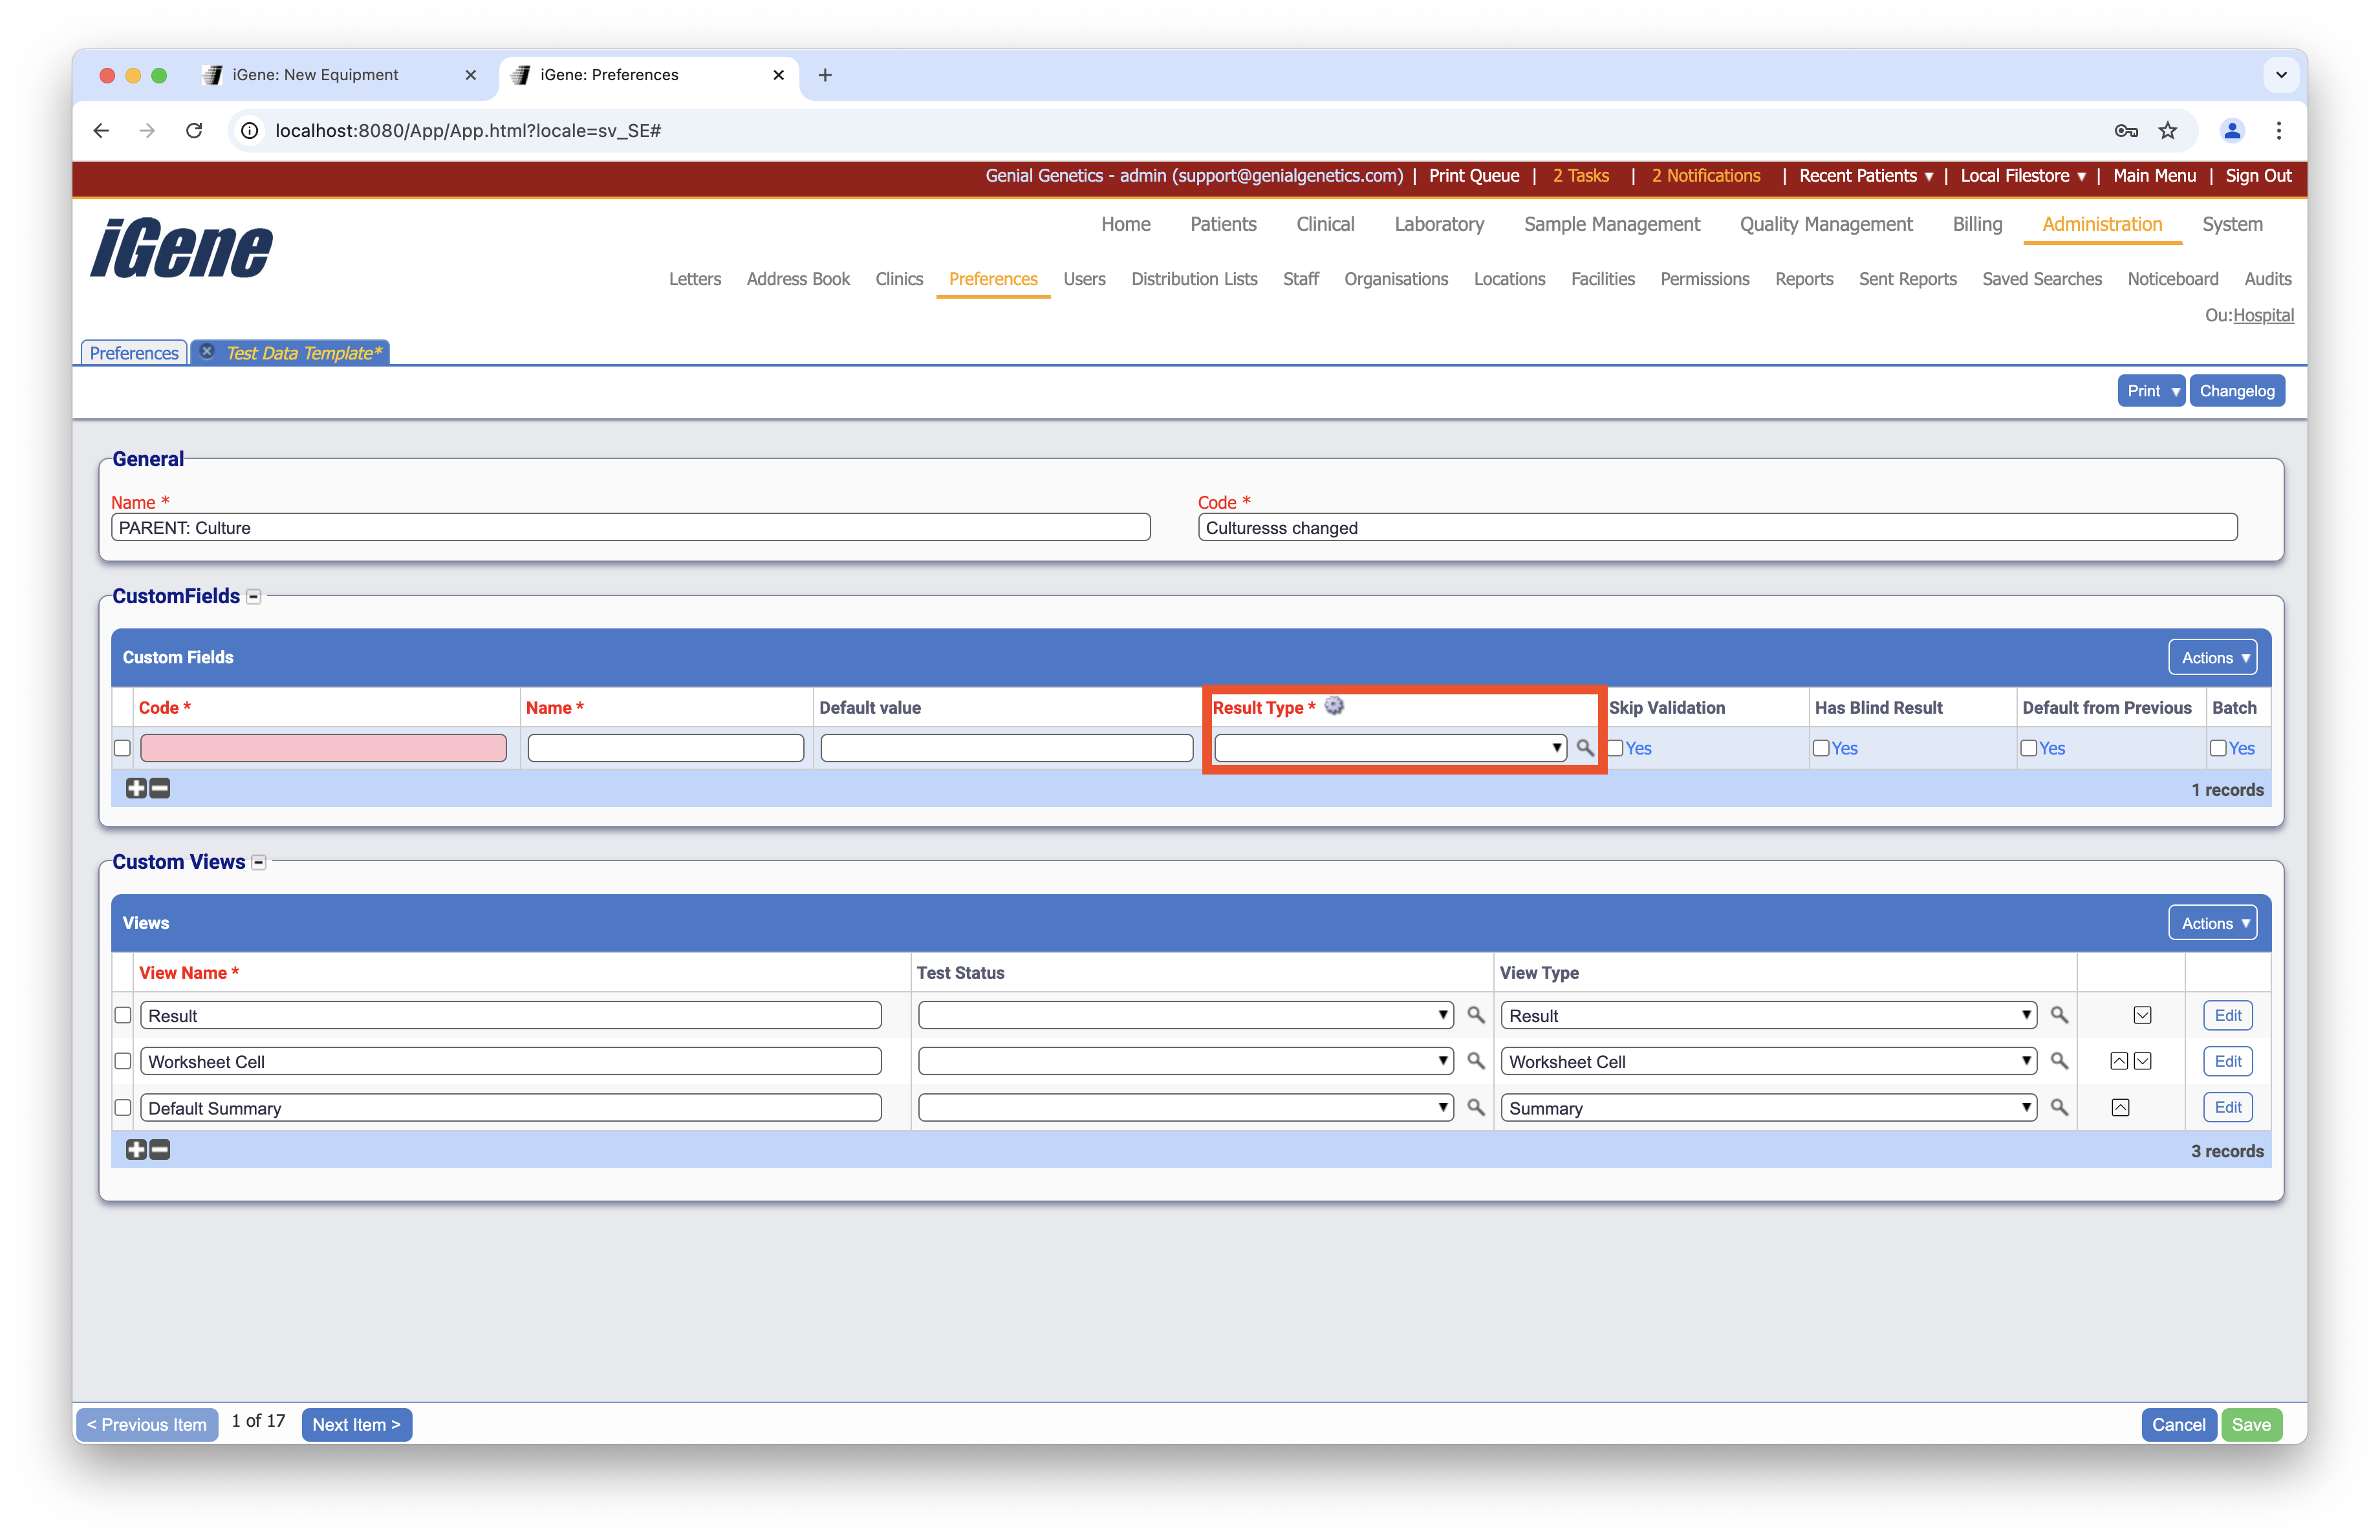Click the gear icon beside Result Type
Screen dimensions: 2380x1540
[1334, 705]
